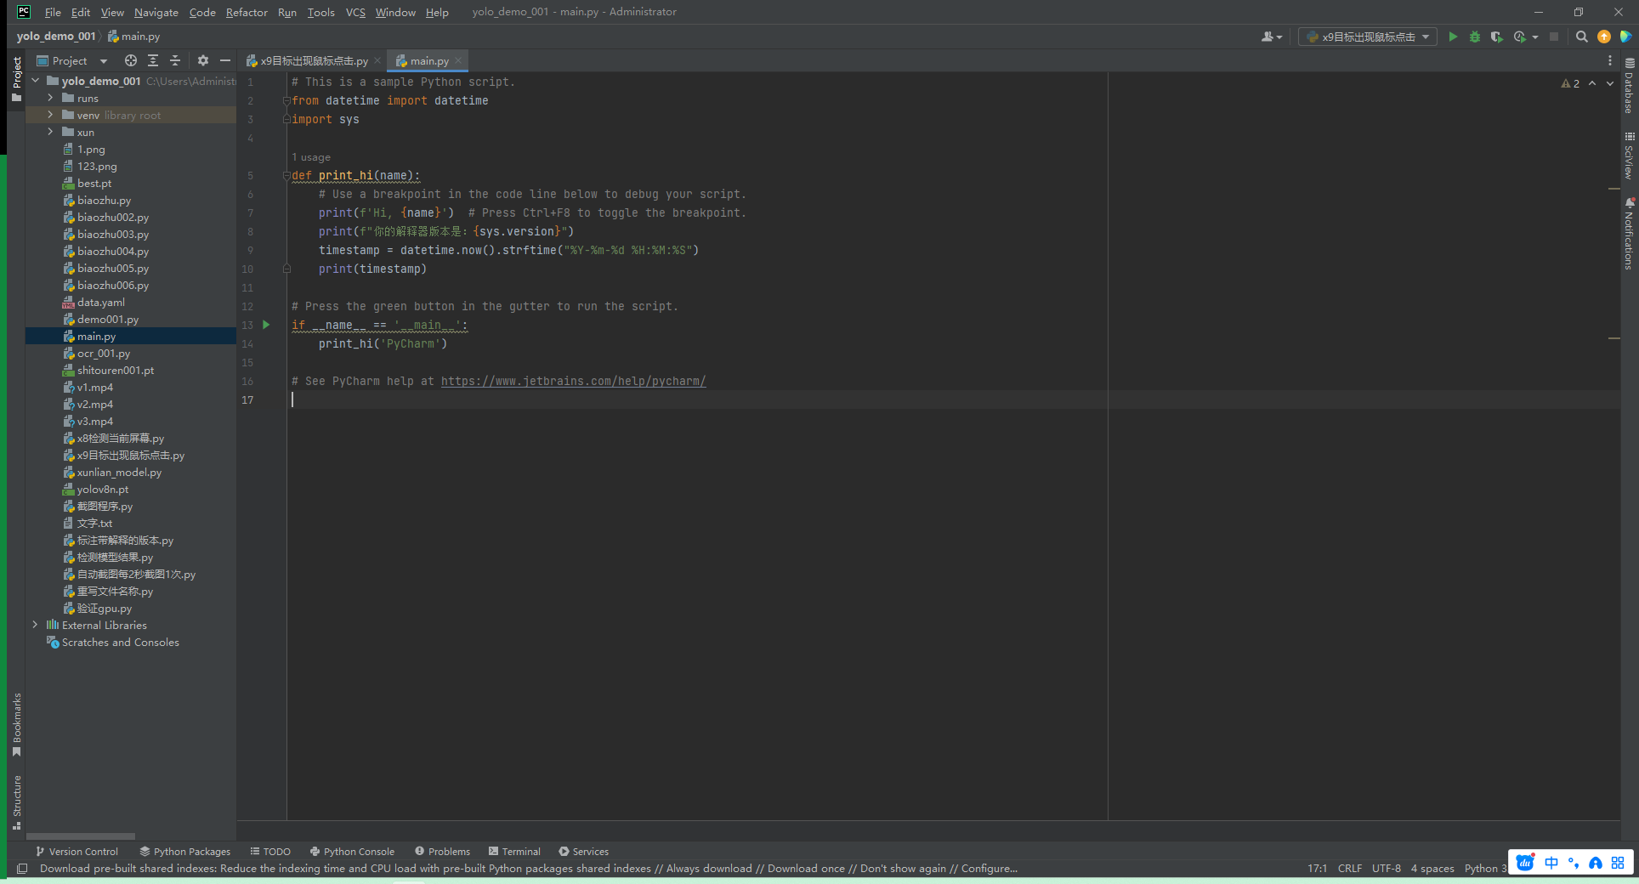Expand the runs folder
Image resolution: width=1639 pixels, height=884 pixels.
tap(50, 98)
